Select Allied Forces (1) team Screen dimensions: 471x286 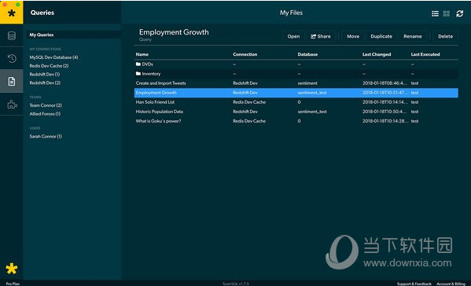pos(45,114)
